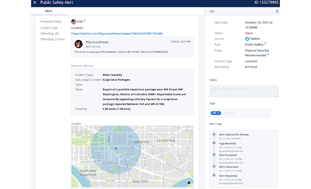The width and height of the screenshot is (311, 189).
Task: Focus the notes text area
Action: 244,92
